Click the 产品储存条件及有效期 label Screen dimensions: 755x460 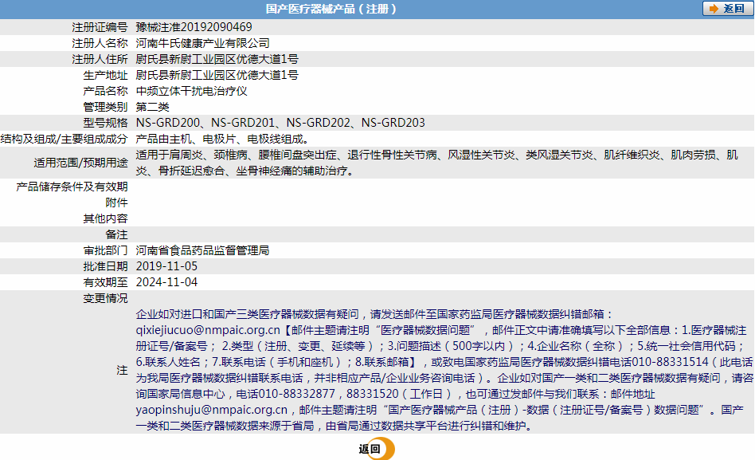72,187
